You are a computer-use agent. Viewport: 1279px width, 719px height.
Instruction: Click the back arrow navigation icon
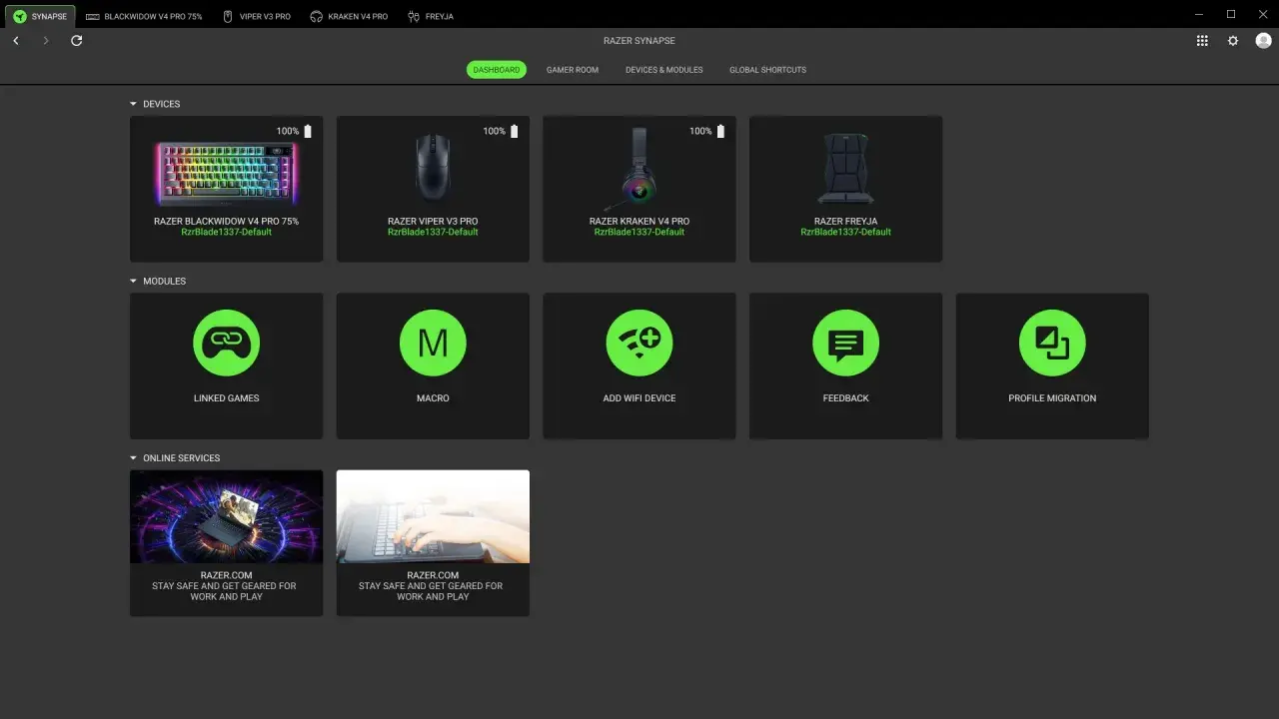pyautogui.click(x=16, y=41)
